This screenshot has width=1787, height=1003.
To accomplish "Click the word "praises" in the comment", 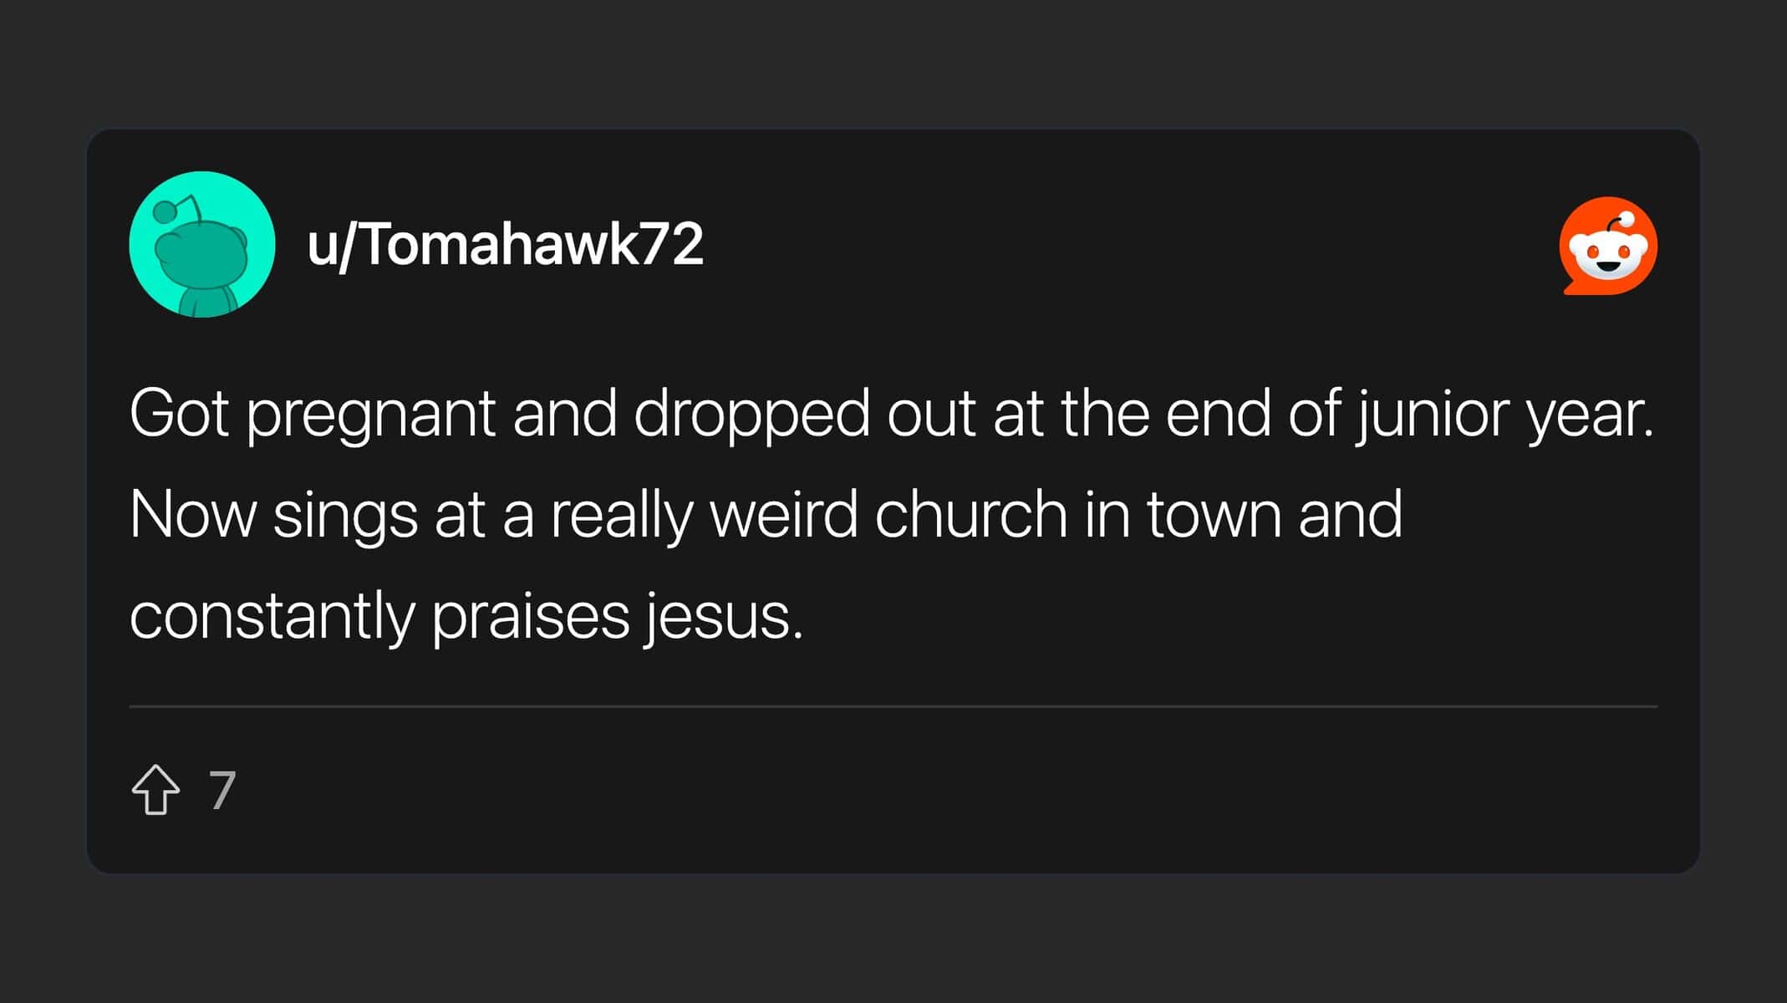I will pyautogui.click(x=531, y=617).
